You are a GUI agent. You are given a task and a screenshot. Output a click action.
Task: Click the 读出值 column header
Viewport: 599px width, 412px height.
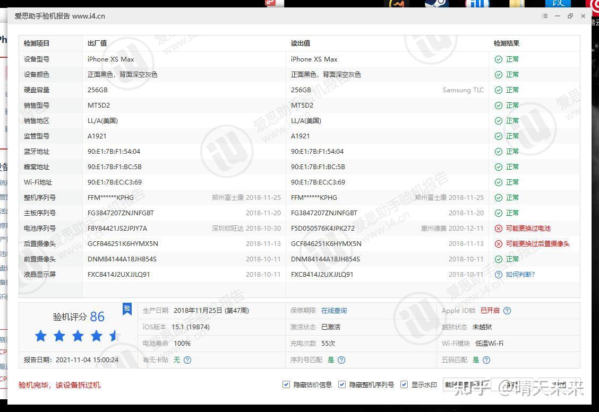point(300,43)
